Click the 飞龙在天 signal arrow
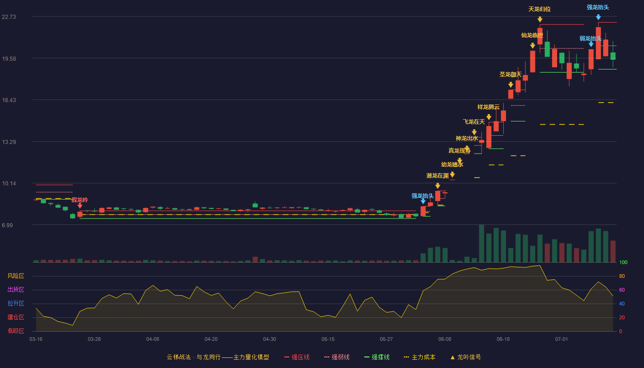The image size is (644, 368). 474,132
